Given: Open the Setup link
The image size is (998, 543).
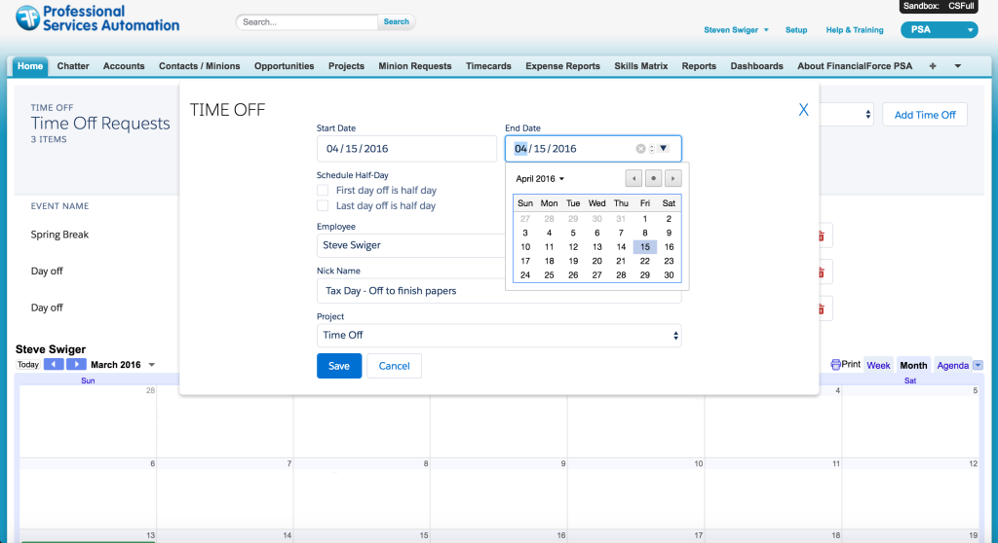Looking at the screenshot, I should pyautogui.click(x=796, y=30).
